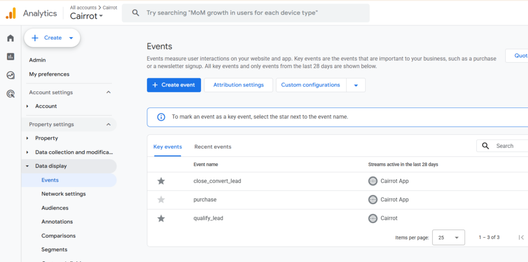Collapse the Data display section
The width and height of the screenshot is (528, 262).
(x=28, y=166)
